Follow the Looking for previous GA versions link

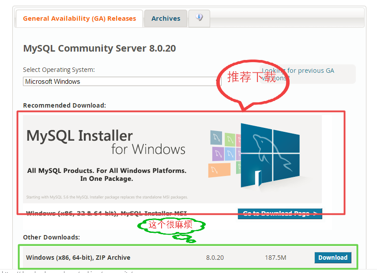tap(298, 74)
